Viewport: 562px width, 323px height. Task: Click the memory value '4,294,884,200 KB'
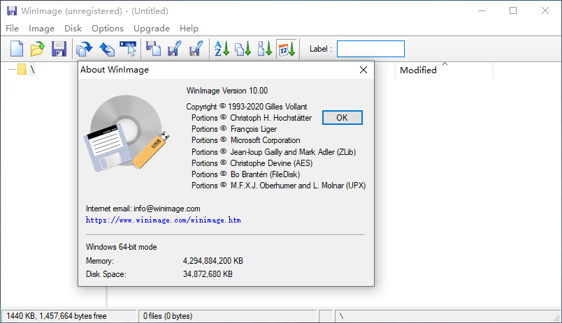pos(213,261)
